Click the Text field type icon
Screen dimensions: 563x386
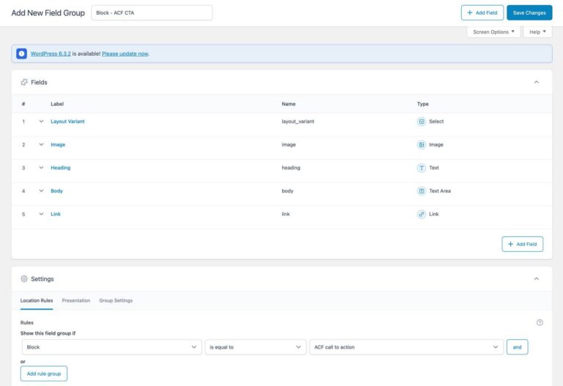pos(422,168)
